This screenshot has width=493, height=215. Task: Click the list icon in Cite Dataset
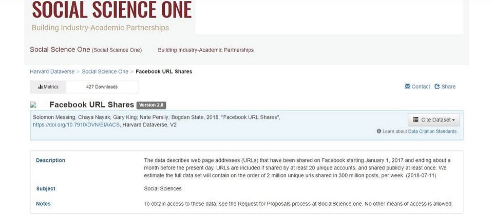coord(415,120)
